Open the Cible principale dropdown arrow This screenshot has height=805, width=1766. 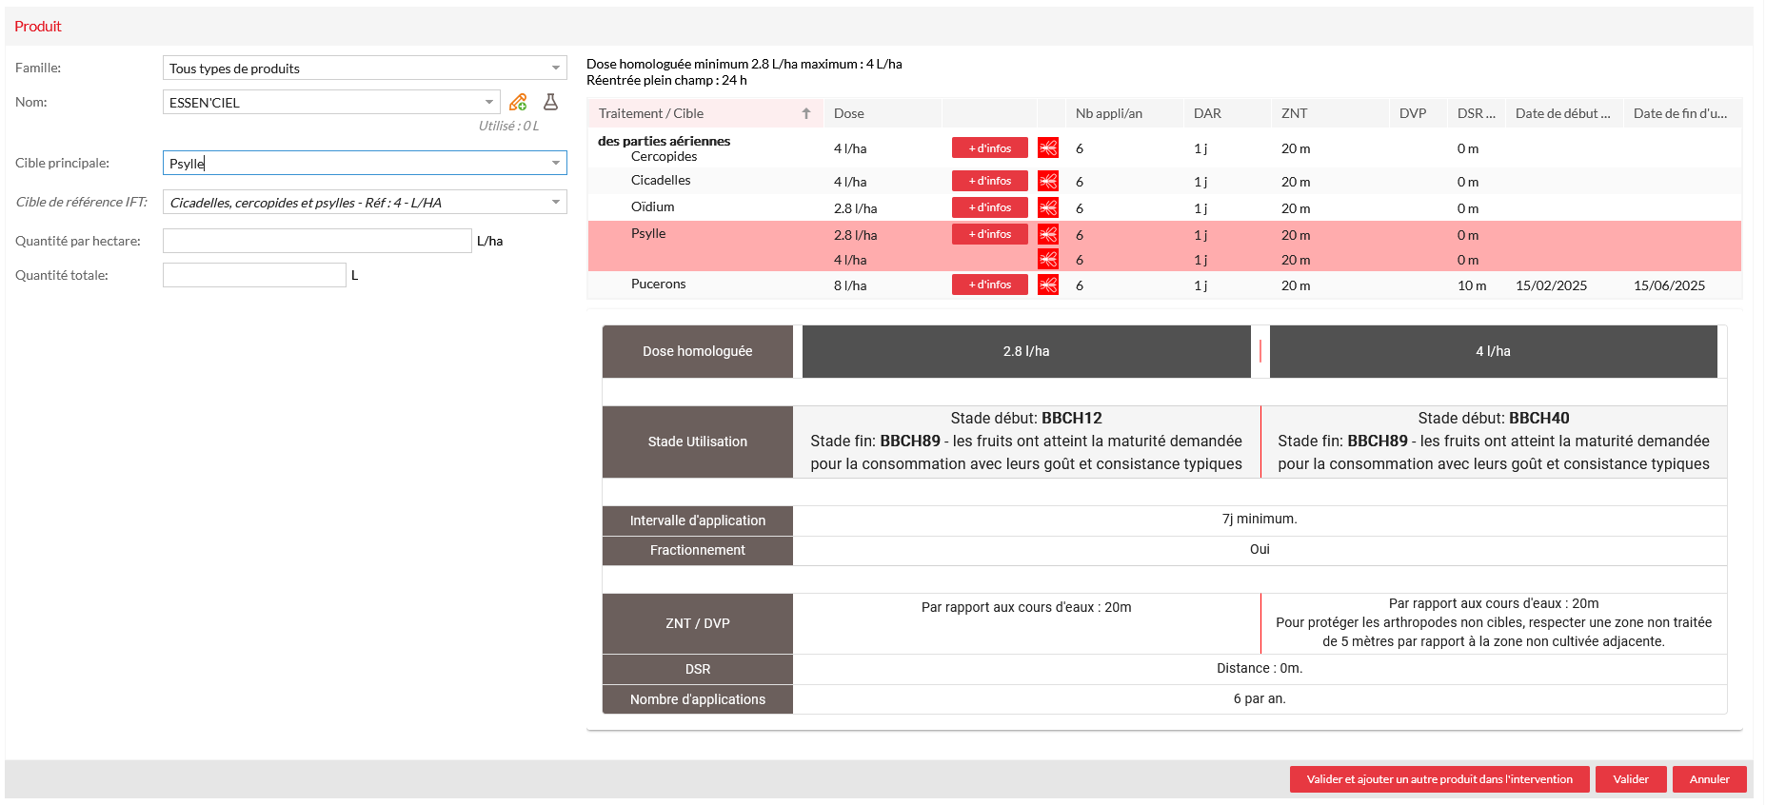pyautogui.click(x=556, y=163)
